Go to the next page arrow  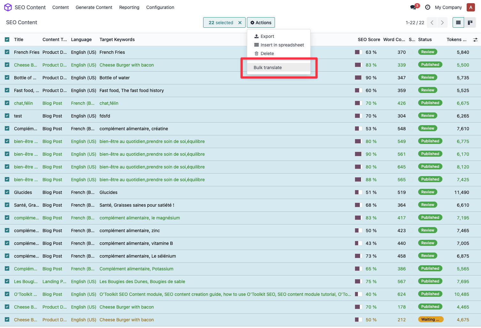coord(442,23)
